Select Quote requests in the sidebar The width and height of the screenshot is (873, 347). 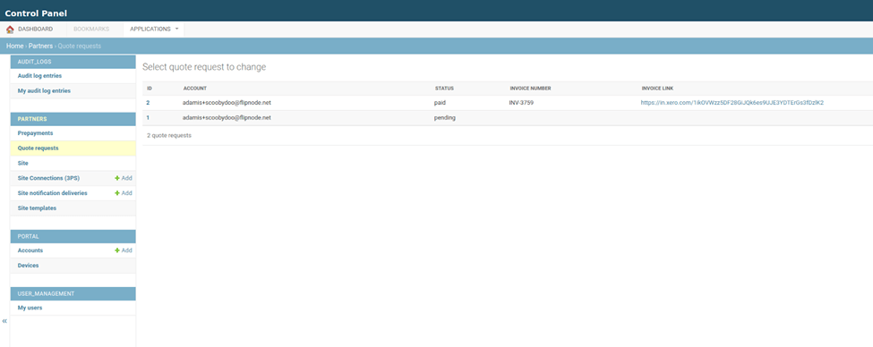pos(38,148)
